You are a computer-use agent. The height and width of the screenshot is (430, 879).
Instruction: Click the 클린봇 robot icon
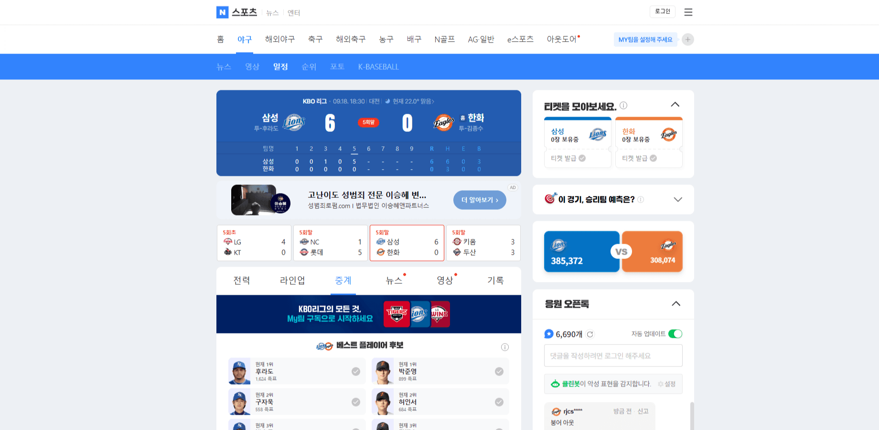(555, 384)
